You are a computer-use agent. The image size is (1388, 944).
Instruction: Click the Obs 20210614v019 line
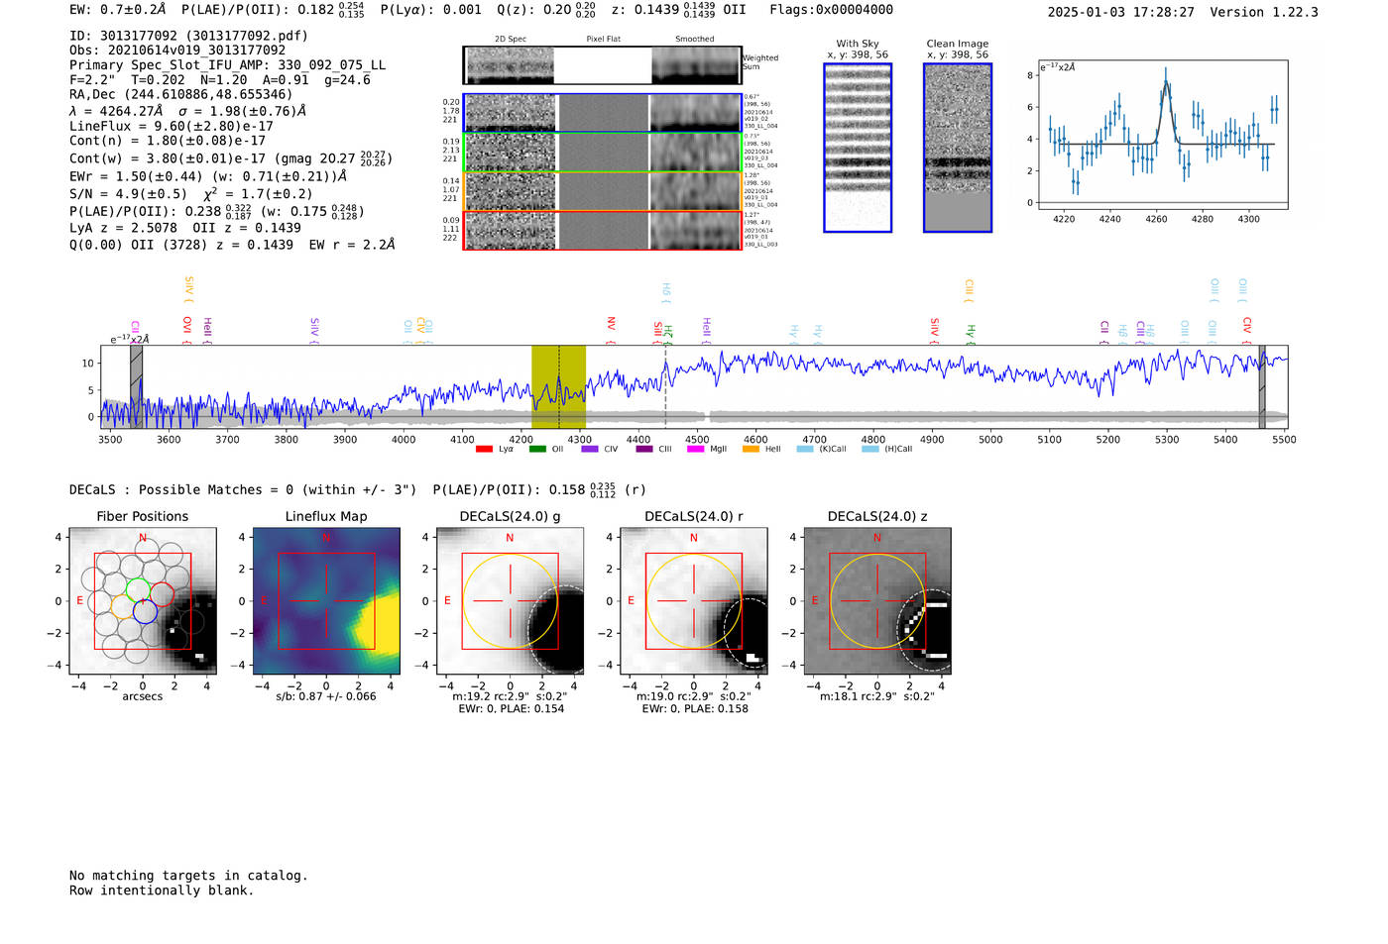pyautogui.click(x=177, y=51)
